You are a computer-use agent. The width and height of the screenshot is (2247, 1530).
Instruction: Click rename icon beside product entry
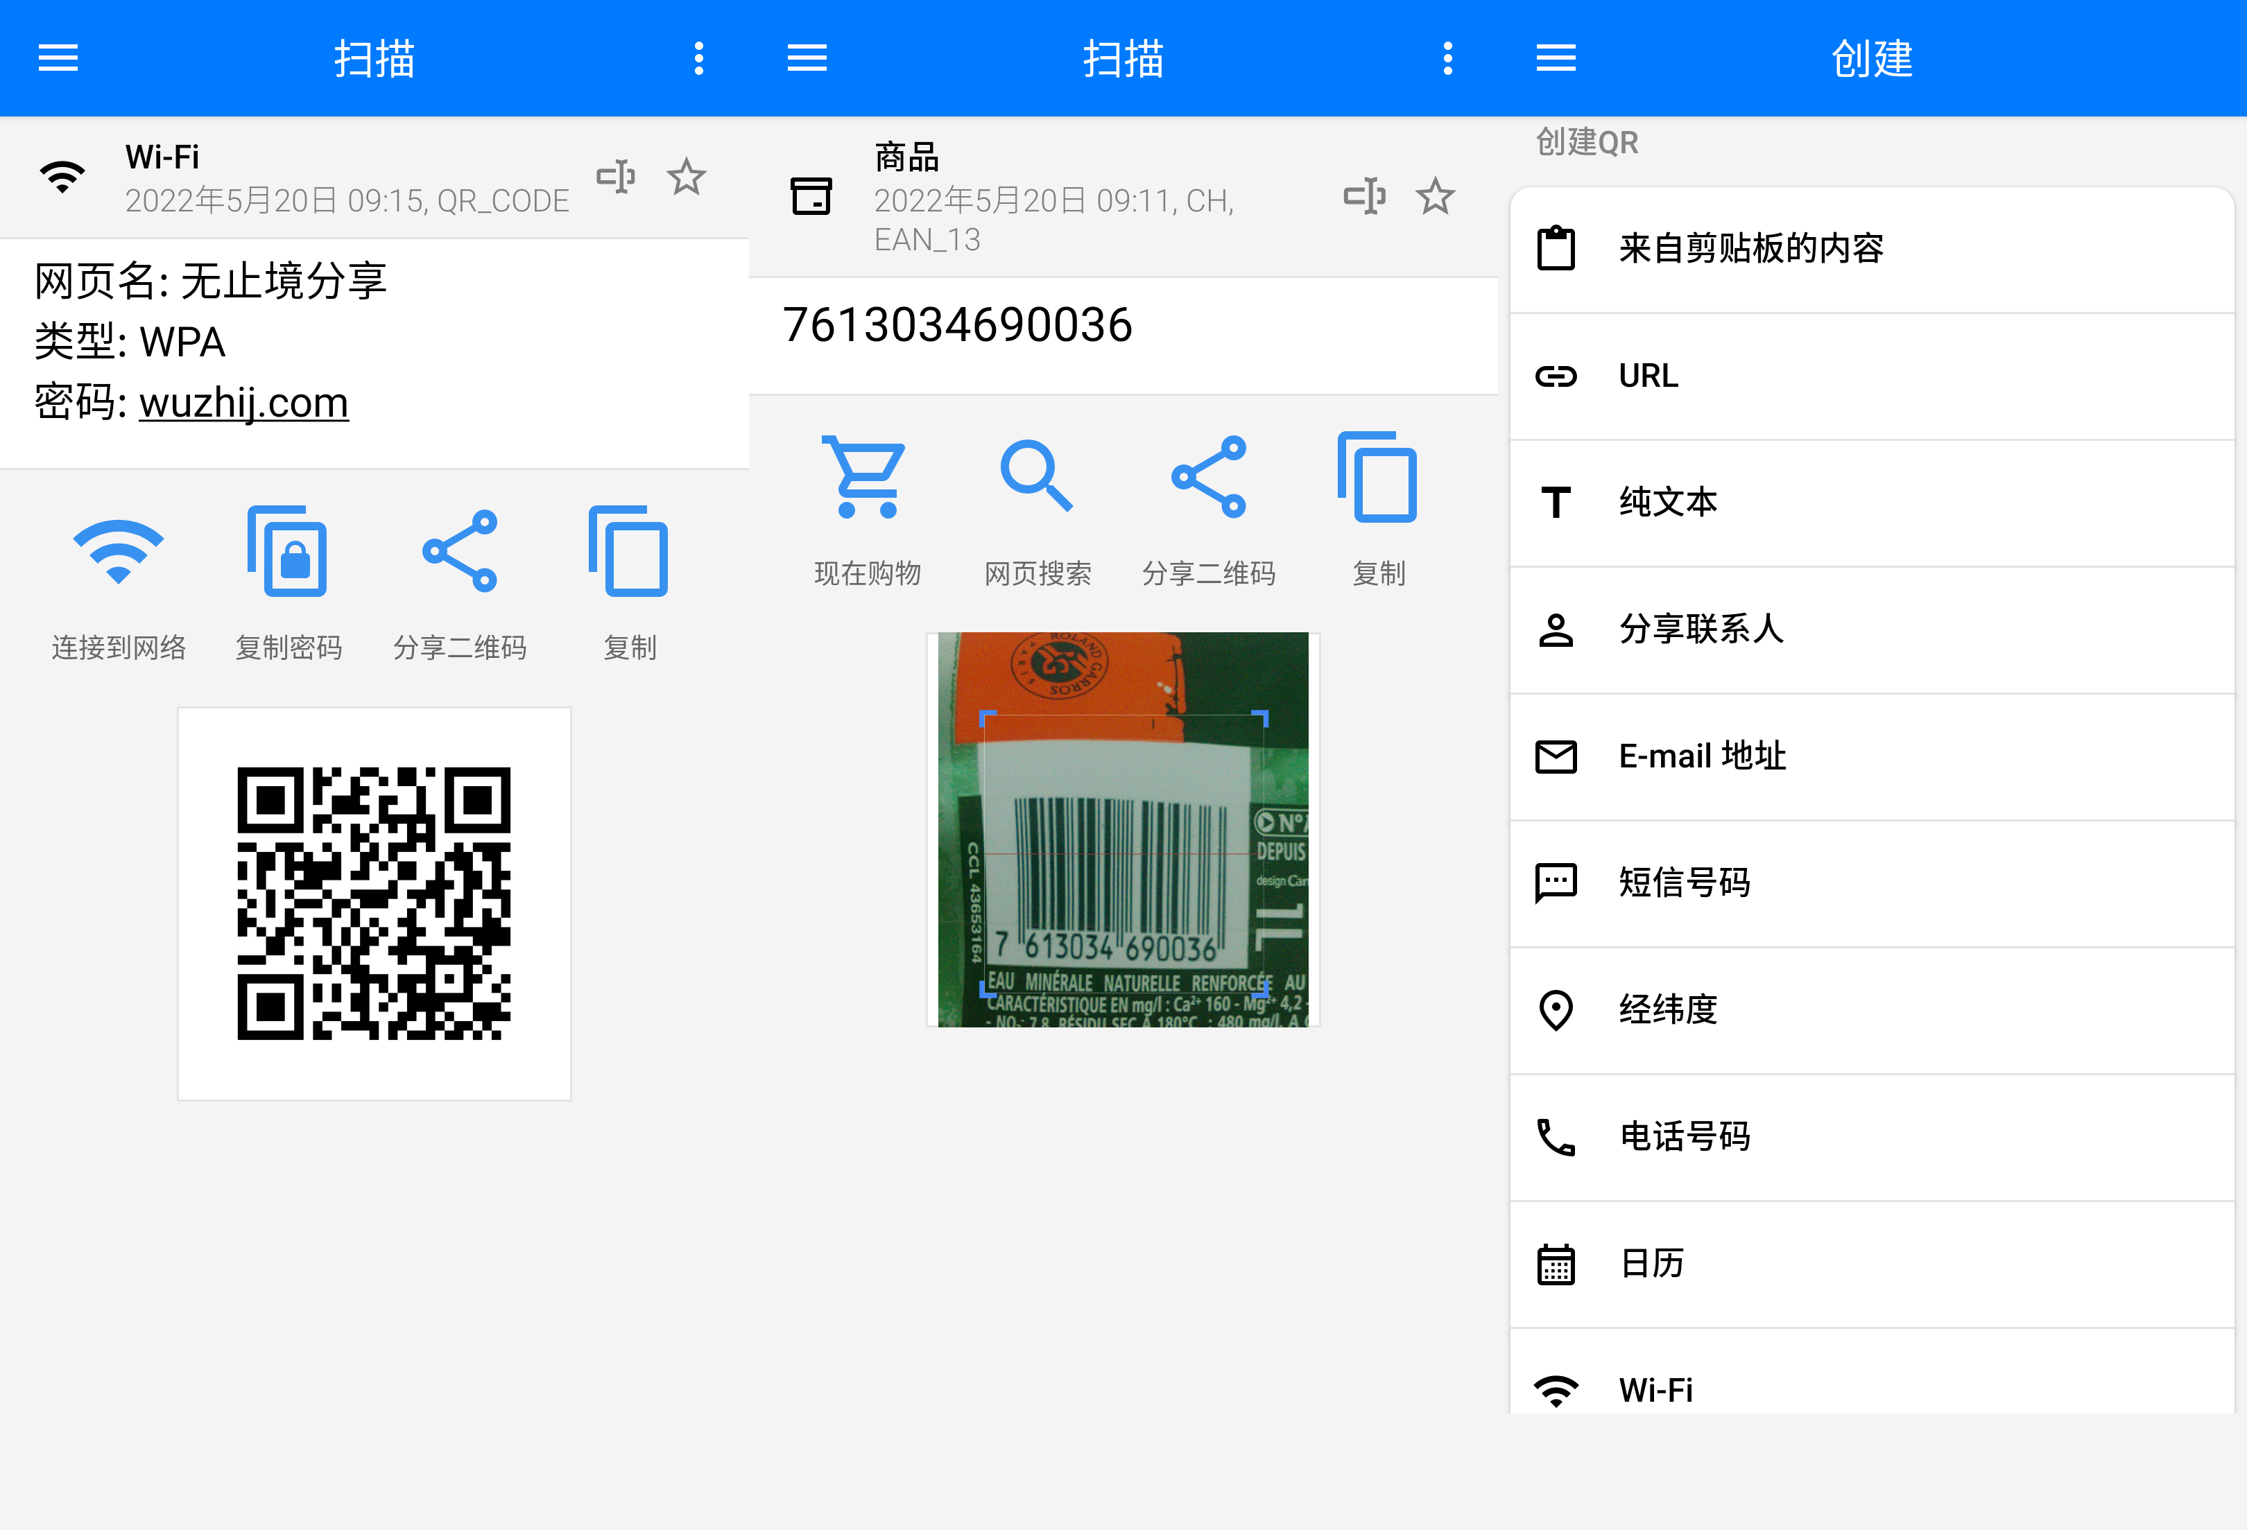pos(1364,197)
